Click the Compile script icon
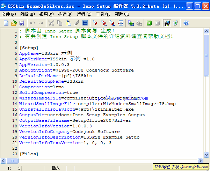 click(x=131, y=23)
